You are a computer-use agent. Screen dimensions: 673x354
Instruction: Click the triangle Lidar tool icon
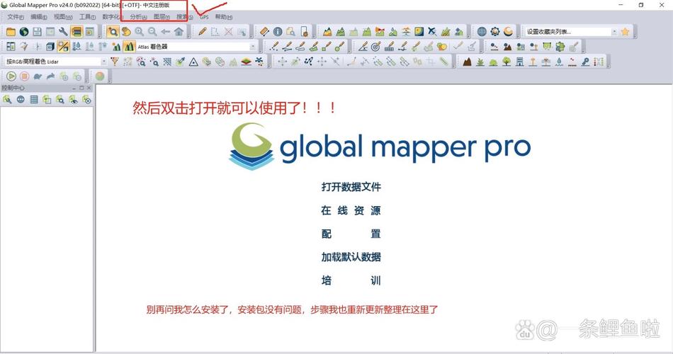(x=193, y=62)
